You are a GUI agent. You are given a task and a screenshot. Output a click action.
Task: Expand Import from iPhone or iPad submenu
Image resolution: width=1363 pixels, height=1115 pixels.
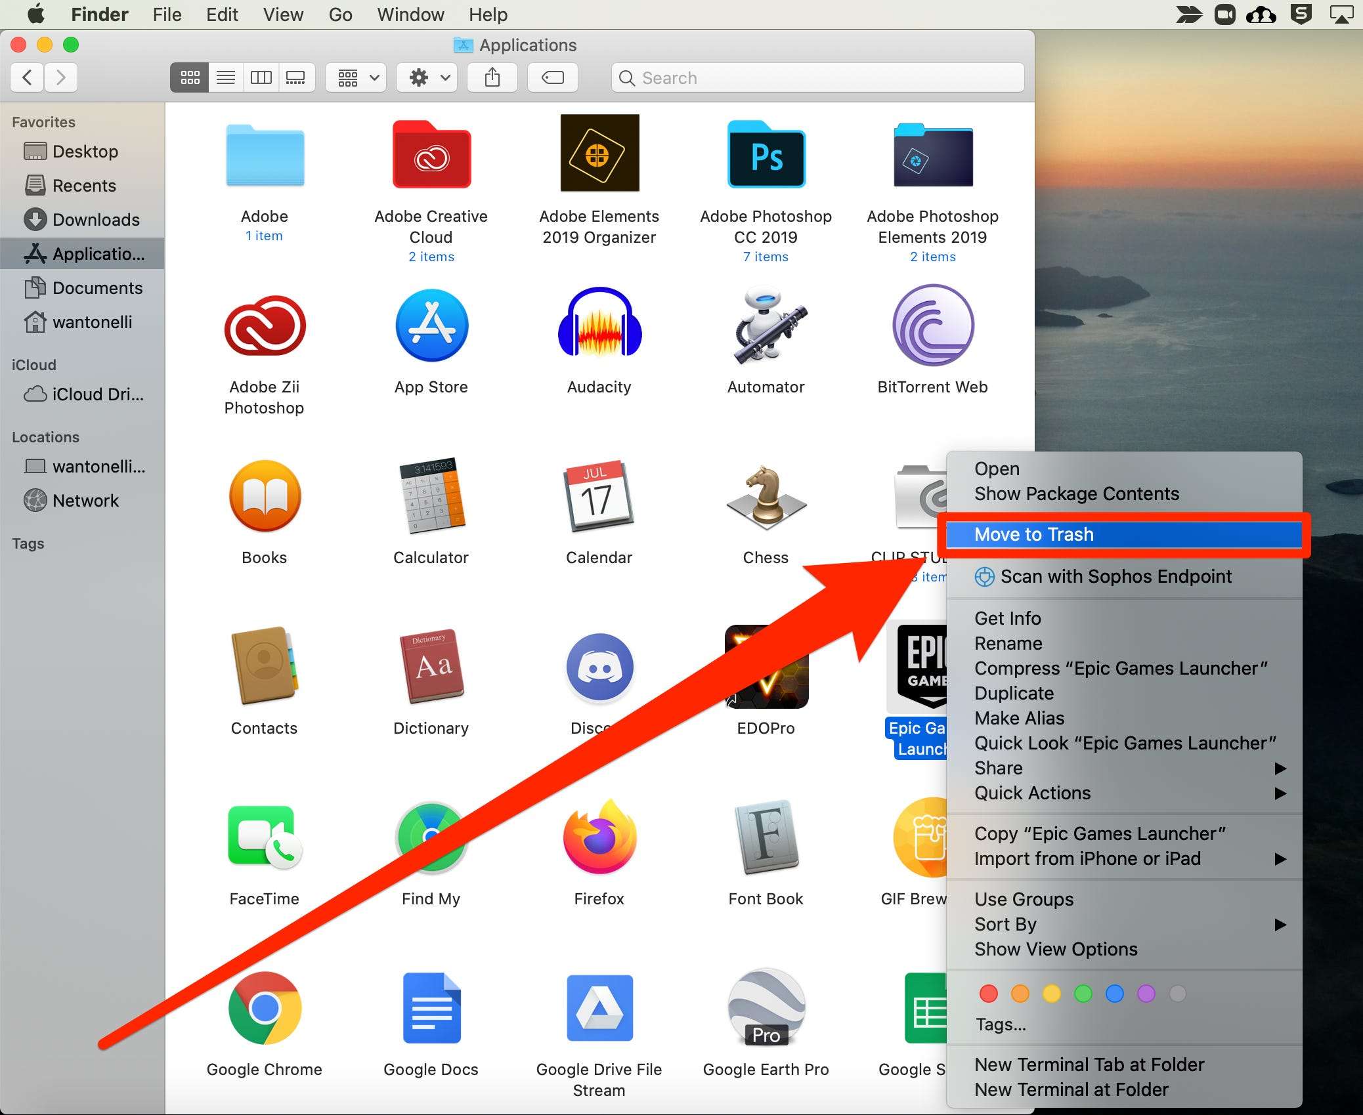pyautogui.click(x=1123, y=858)
